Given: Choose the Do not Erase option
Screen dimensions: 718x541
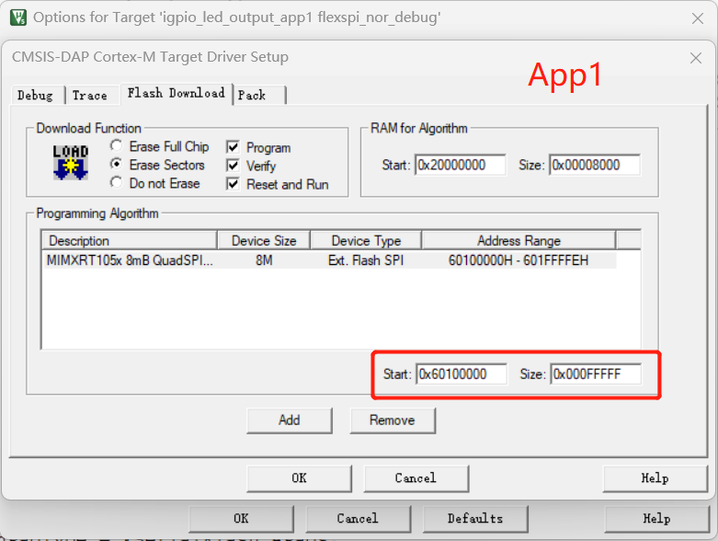Looking at the screenshot, I should 116,183.
